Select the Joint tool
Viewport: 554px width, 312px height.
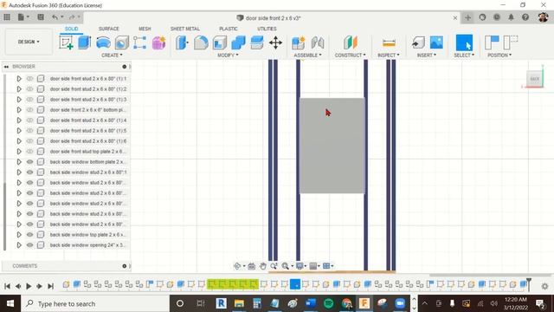click(x=318, y=42)
